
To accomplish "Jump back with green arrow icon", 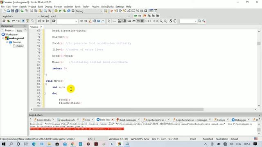I will tap(136, 16).
